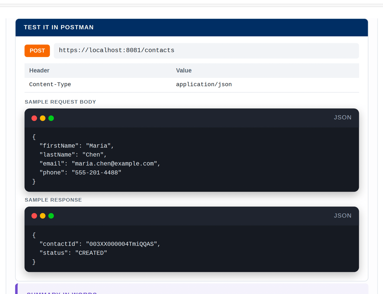Select the https://localhost:8081/contacts URL field

(x=206, y=50)
